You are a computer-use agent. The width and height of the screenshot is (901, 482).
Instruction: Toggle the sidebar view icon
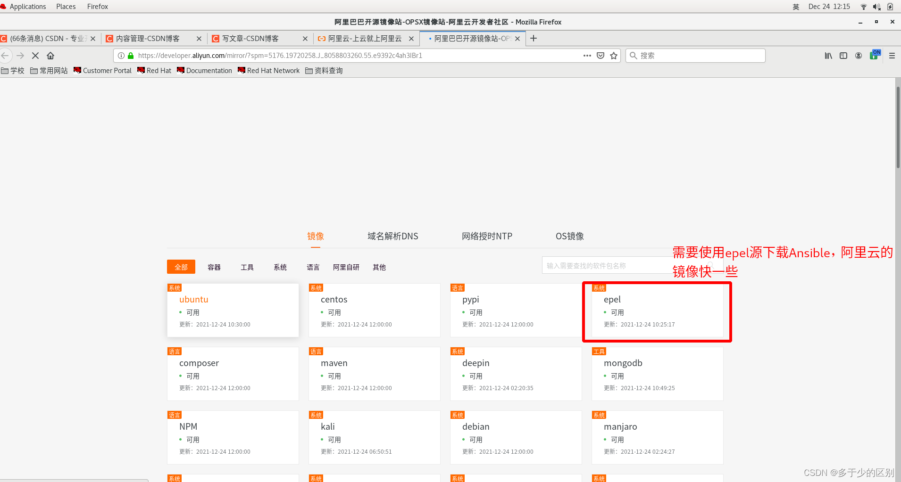pos(843,56)
